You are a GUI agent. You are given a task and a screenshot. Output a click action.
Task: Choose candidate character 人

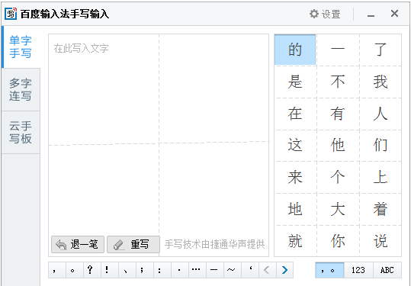point(380,114)
